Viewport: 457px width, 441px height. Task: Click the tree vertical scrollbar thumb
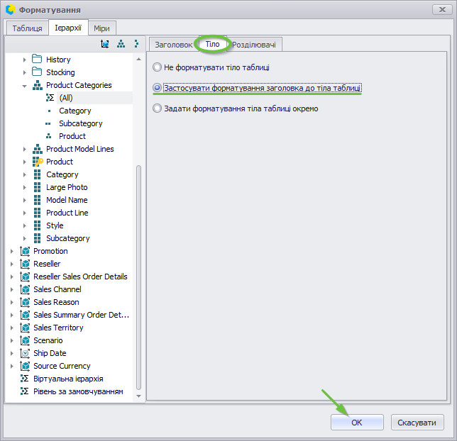coord(139,277)
